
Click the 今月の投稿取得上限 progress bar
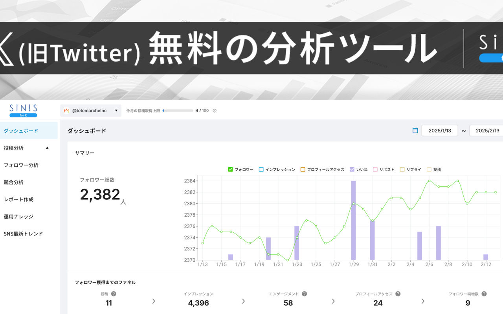tap(178, 111)
